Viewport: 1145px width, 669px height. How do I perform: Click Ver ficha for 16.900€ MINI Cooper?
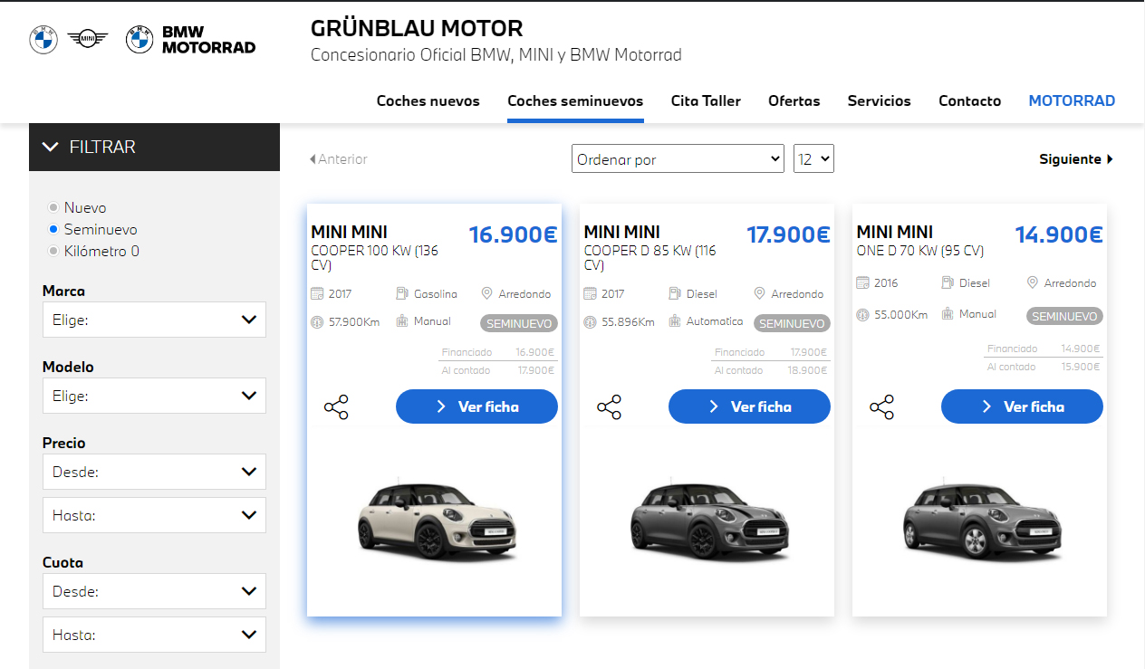pyautogui.click(x=476, y=406)
